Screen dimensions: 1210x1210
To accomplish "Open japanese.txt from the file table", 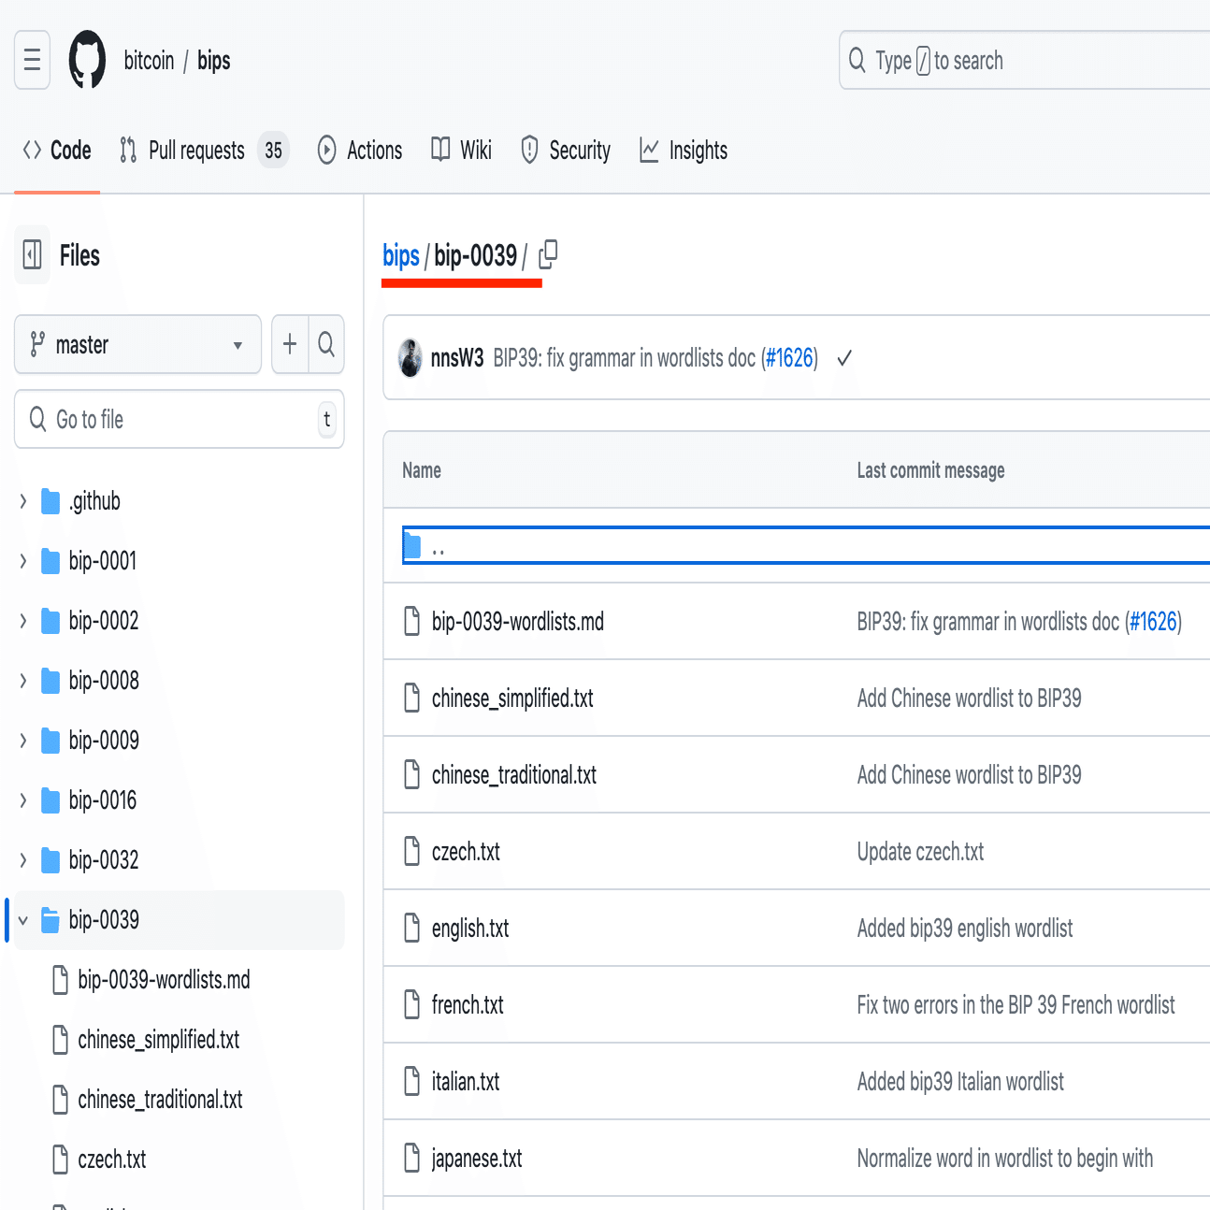I will point(477,1159).
